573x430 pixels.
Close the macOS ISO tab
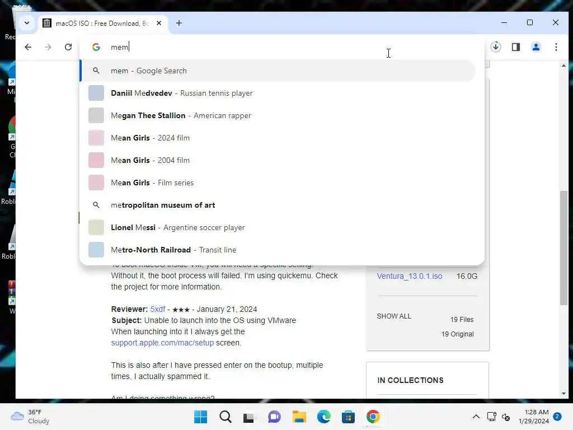click(x=158, y=23)
